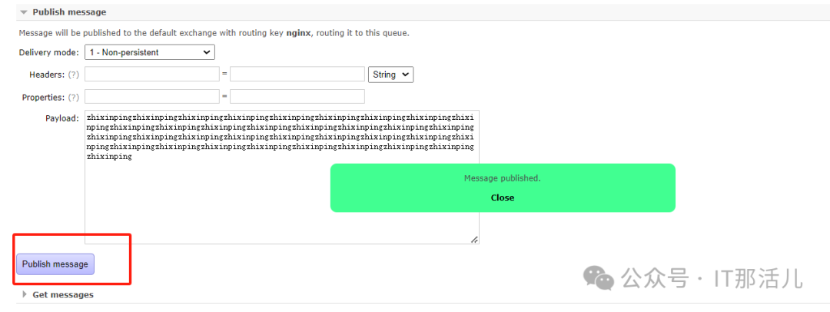Focus the Headers key input field
This screenshot has height=312, width=830.
(x=151, y=75)
